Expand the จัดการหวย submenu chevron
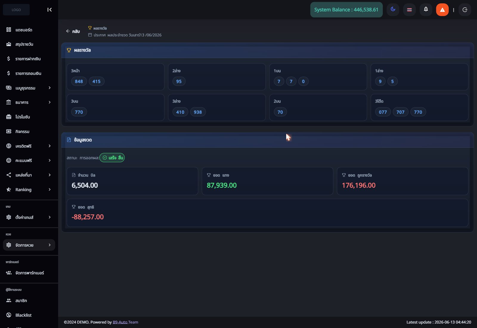Viewport: 477px width, 328px height. pos(49,245)
